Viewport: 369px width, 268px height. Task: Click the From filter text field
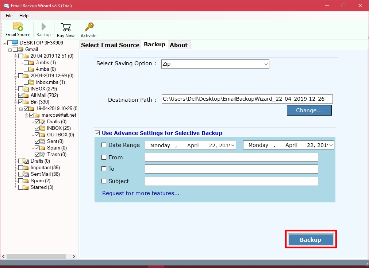tap(231, 157)
